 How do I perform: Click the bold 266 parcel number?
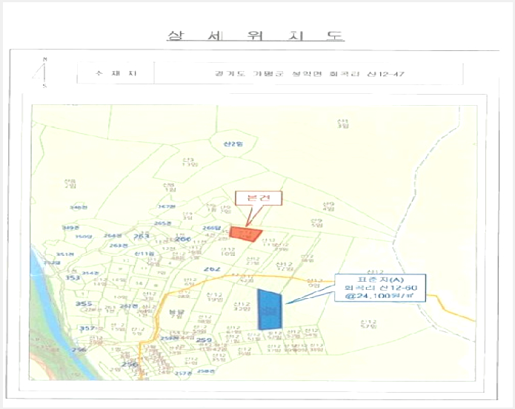(182, 239)
